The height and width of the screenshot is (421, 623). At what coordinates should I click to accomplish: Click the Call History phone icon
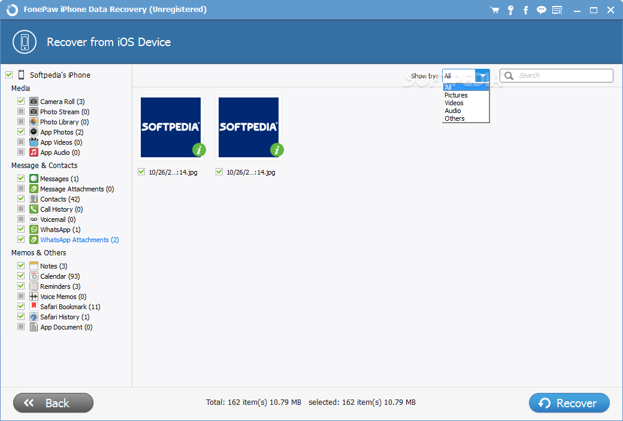pos(34,209)
